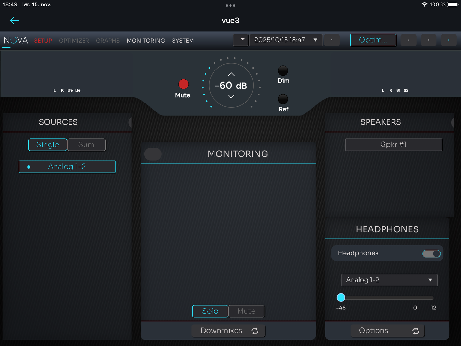Turn off the Headphones switch
Viewport: 461px width, 346px height.
(x=432, y=254)
